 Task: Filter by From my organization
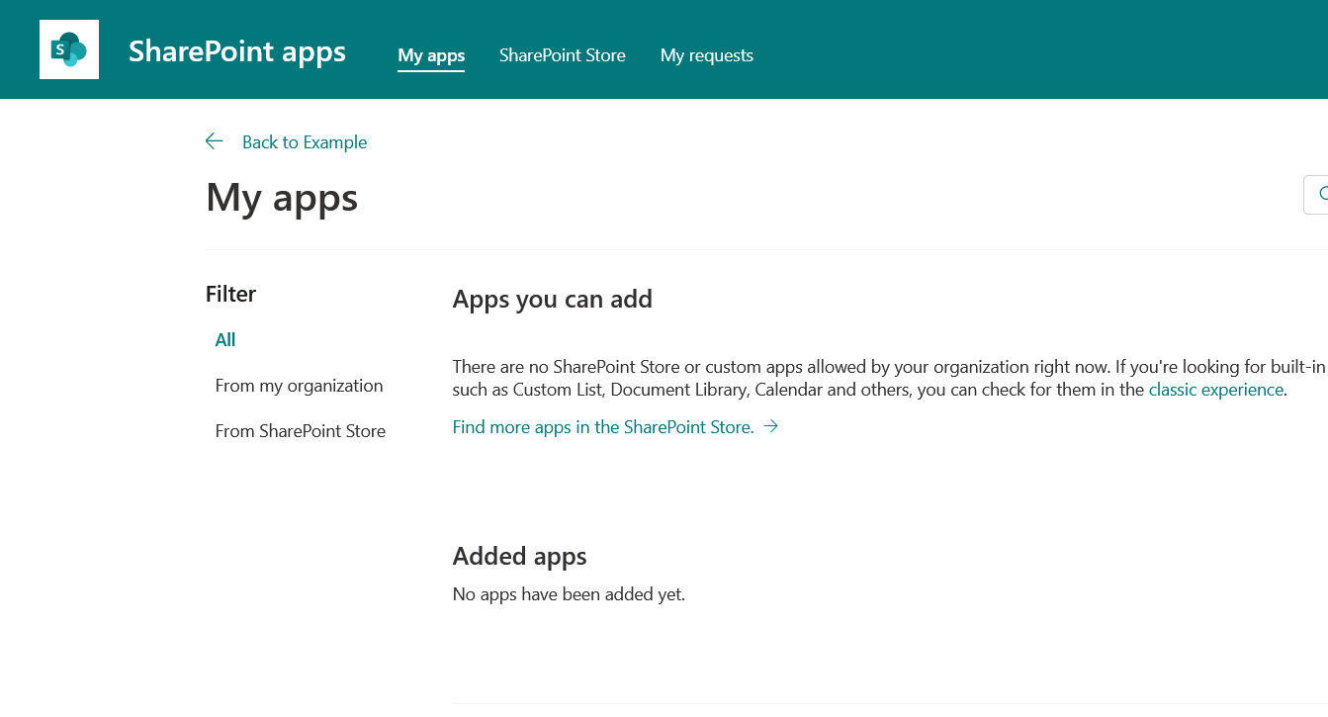[x=300, y=386]
